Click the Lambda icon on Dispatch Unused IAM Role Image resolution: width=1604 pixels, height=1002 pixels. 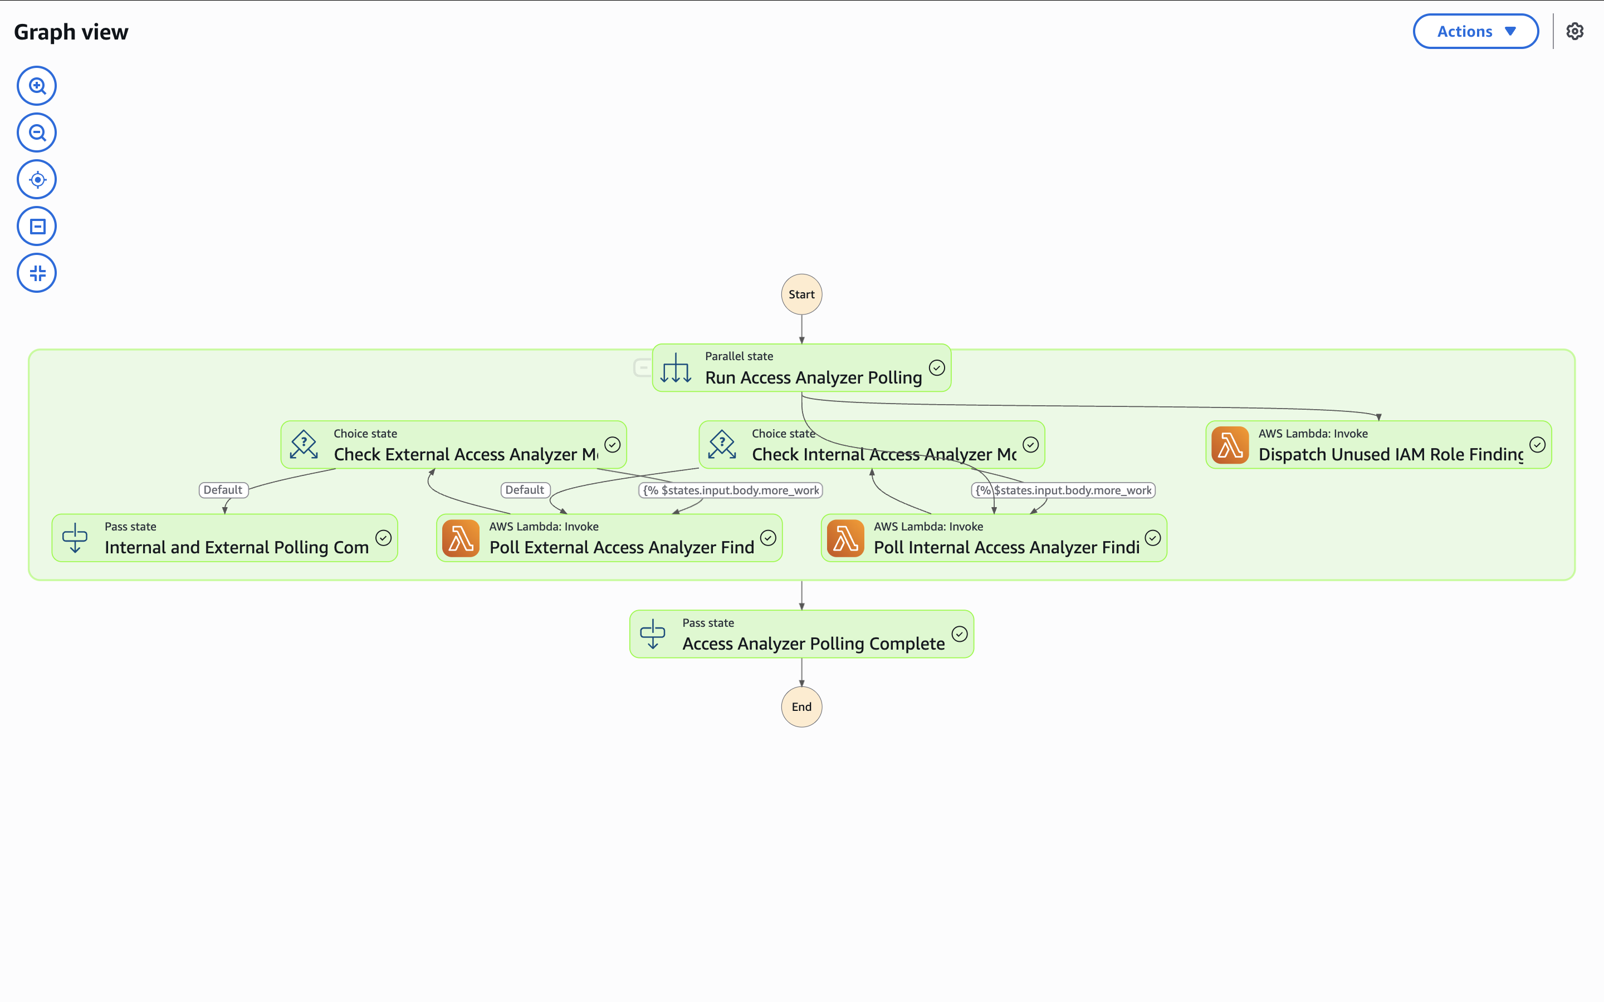click(x=1230, y=445)
